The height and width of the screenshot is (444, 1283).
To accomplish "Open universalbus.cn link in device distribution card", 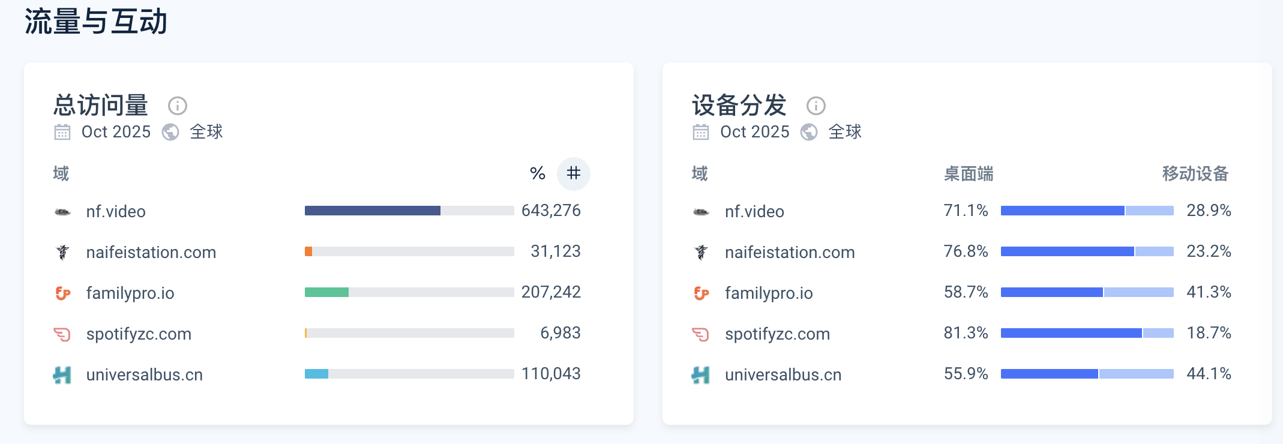I will [x=783, y=374].
